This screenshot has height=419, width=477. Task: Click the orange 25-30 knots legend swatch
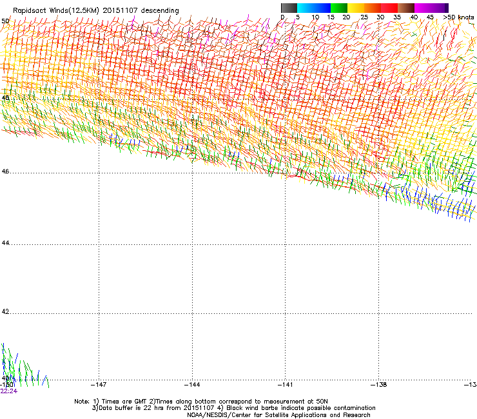[373, 8]
